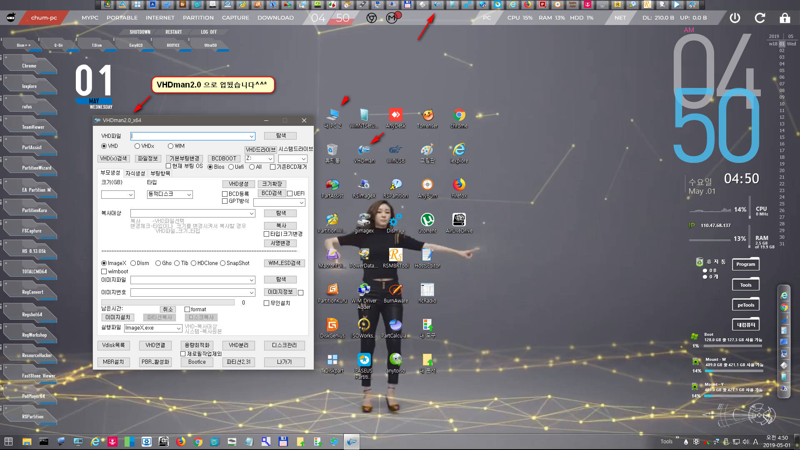Open the RSMBRTool desktop icon
This screenshot has height=450, width=800.
(x=395, y=258)
